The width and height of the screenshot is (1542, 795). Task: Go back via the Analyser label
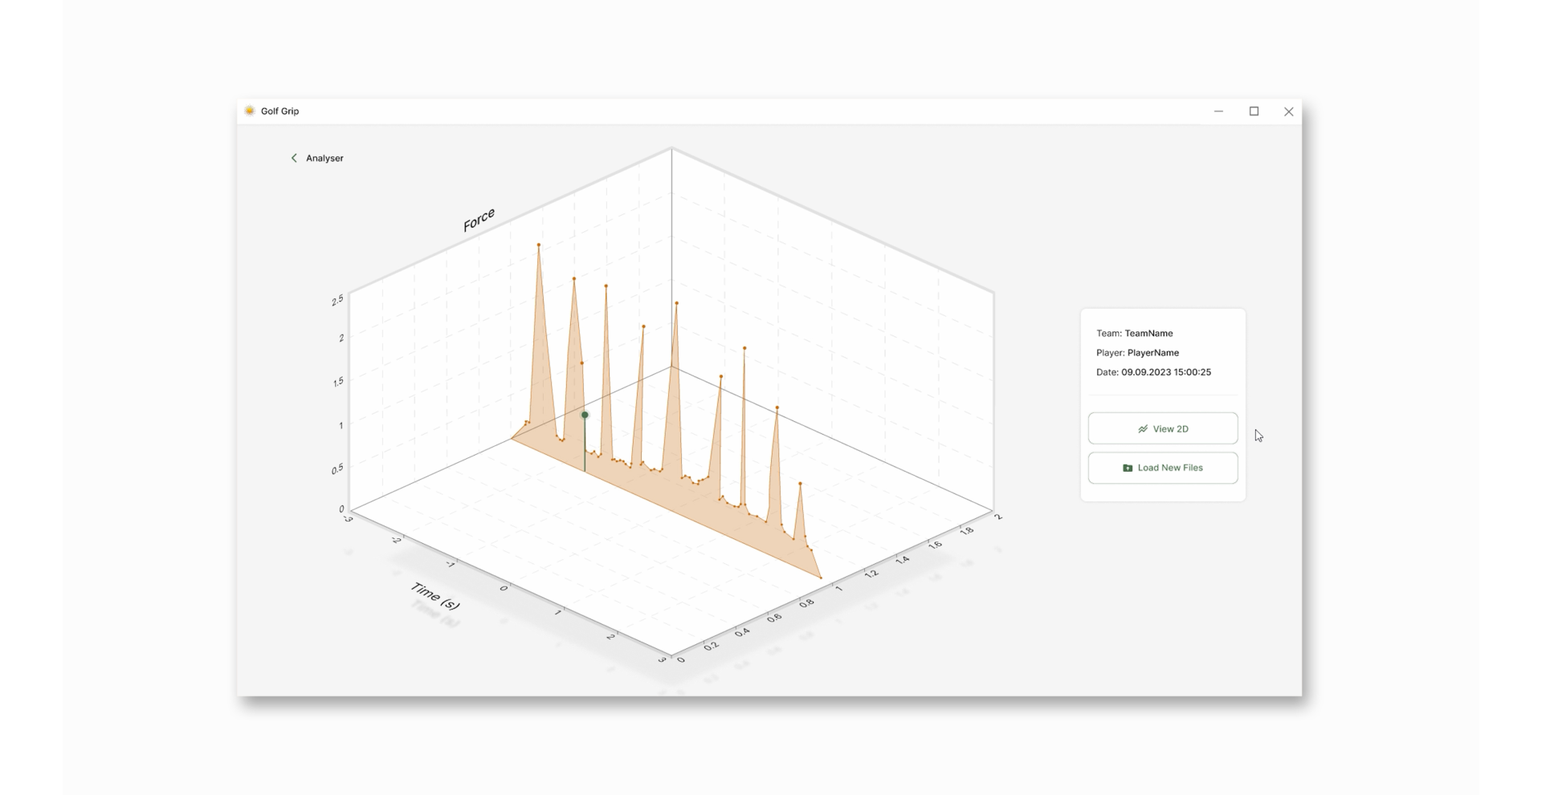[x=324, y=158]
